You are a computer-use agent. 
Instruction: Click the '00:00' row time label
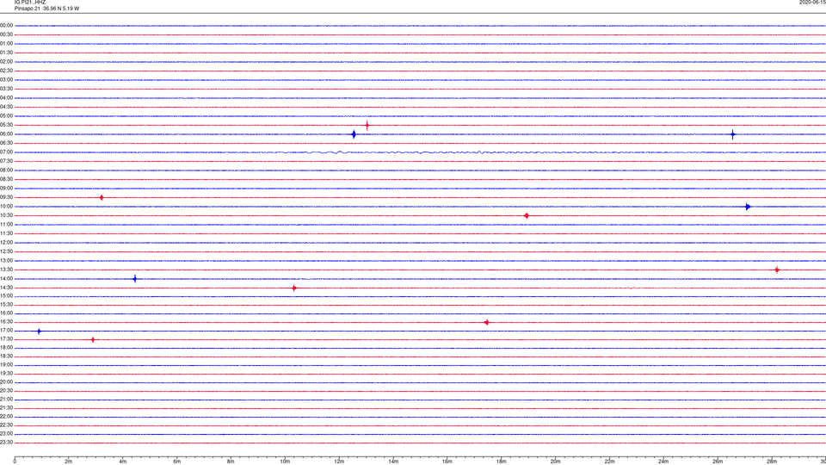[6, 25]
